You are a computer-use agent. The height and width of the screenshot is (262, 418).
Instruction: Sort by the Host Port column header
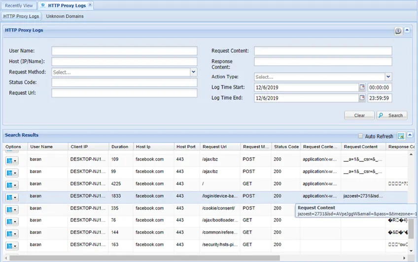(187, 147)
